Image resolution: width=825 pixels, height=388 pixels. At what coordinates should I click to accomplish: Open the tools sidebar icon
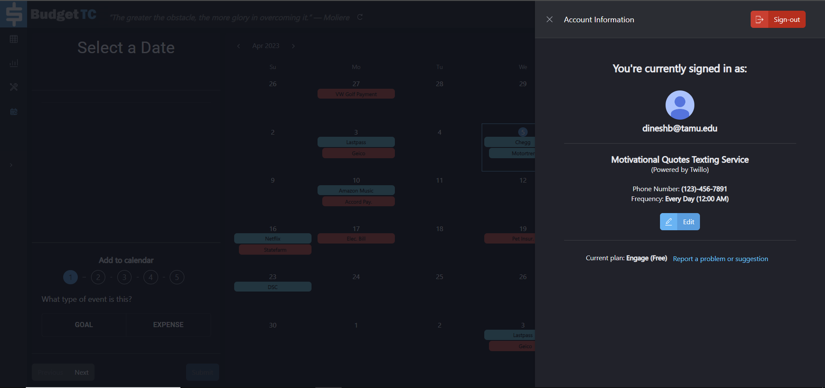14,87
